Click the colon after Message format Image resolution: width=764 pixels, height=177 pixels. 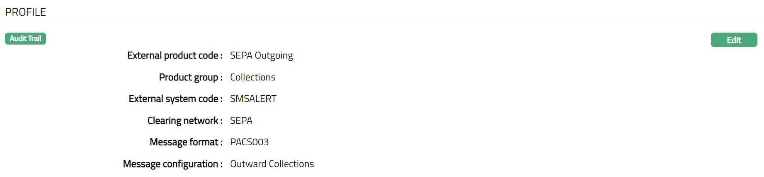click(x=221, y=142)
